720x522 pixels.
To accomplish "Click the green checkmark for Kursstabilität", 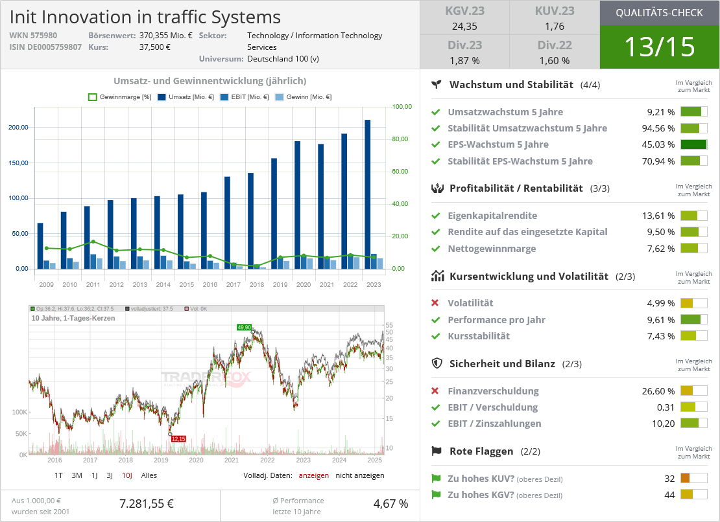I will (436, 336).
